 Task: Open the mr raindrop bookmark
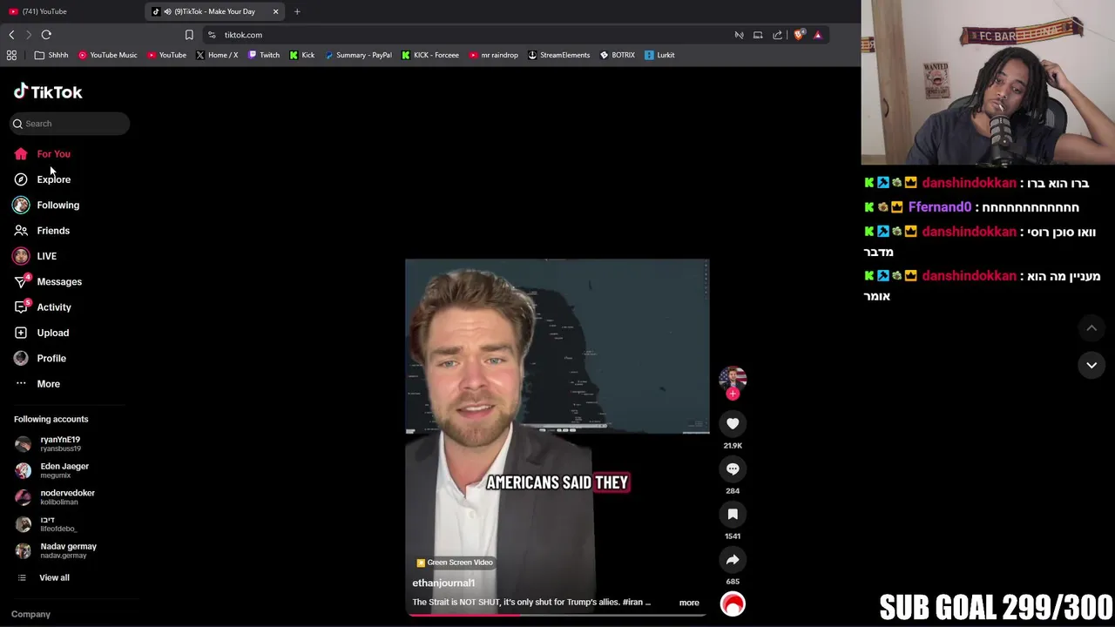(x=493, y=55)
